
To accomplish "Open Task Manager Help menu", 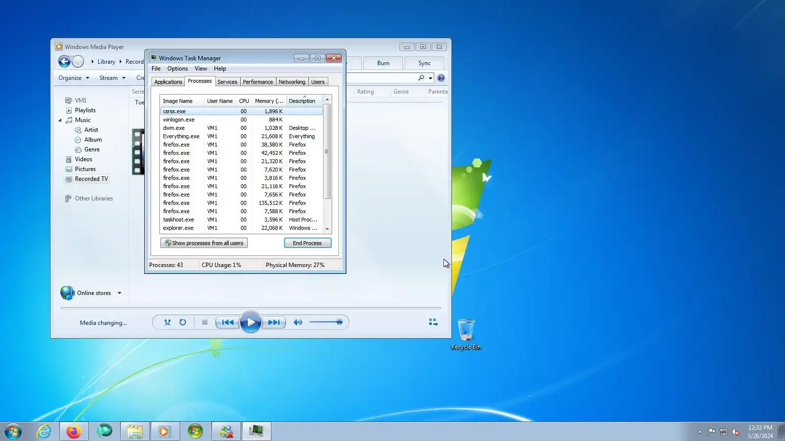I will tap(220, 69).
